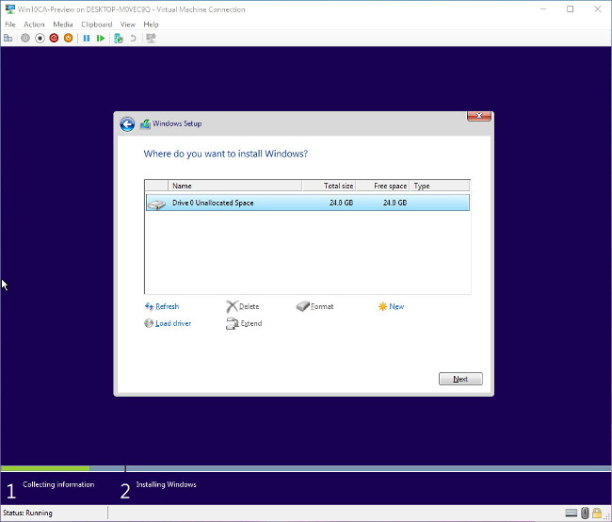This screenshot has height=522, width=612.
Task: Click New to create a partition
Action: point(391,307)
